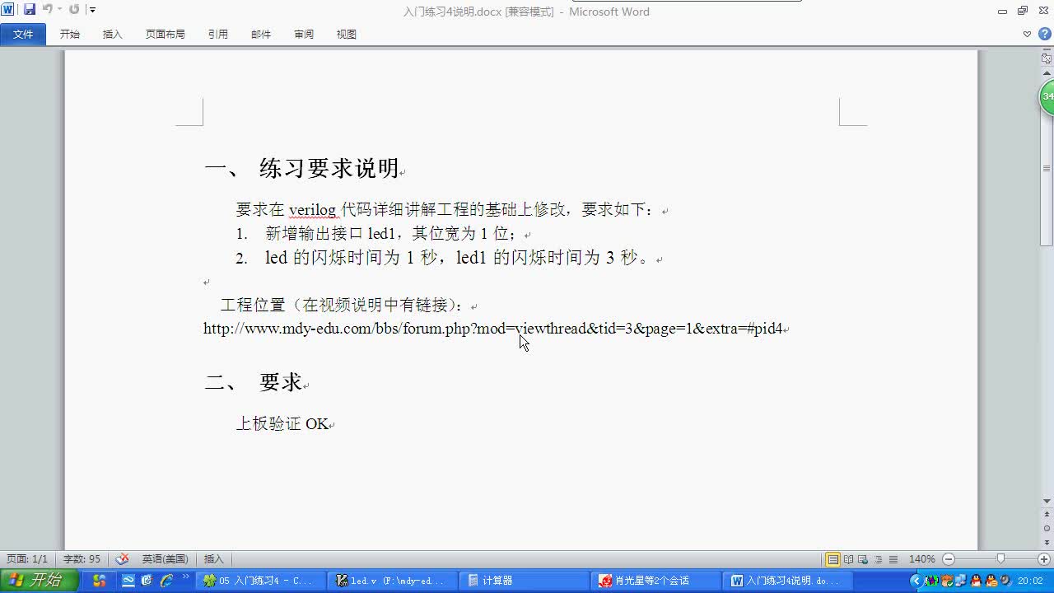Click the system clock showing 20:02
This screenshot has height=593, width=1054.
pyautogui.click(x=1030, y=581)
